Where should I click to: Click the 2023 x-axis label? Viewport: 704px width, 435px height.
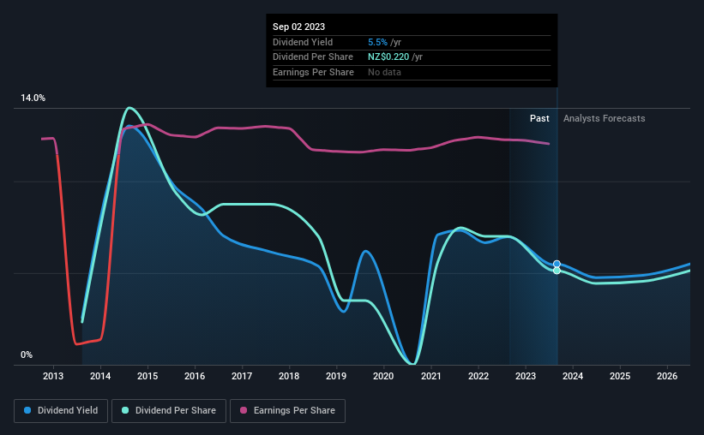click(526, 376)
